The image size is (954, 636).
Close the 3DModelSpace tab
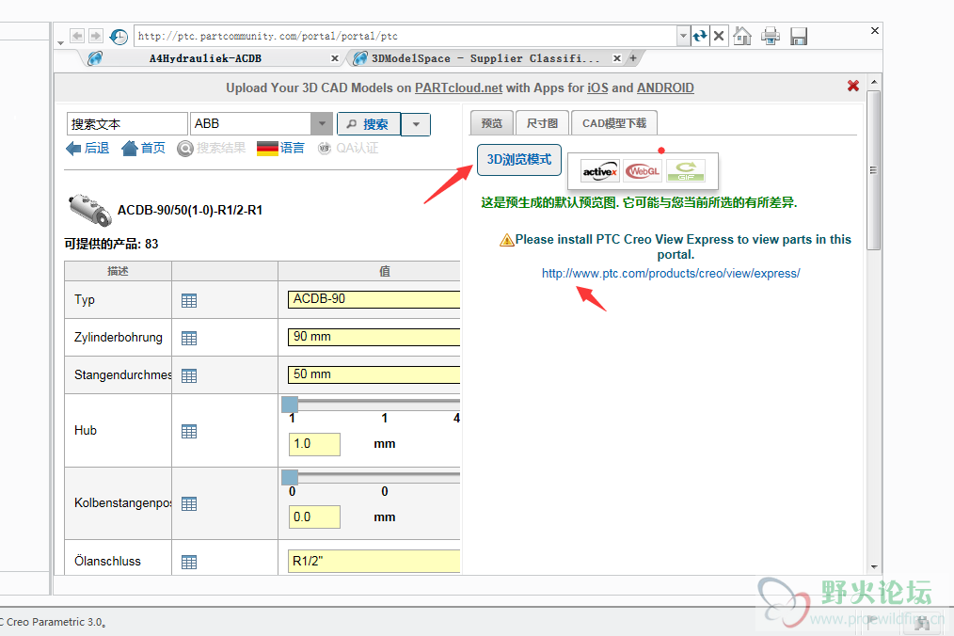coord(617,58)
